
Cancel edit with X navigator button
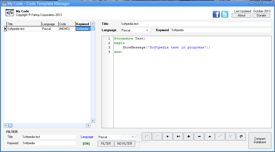pos(231,136)
